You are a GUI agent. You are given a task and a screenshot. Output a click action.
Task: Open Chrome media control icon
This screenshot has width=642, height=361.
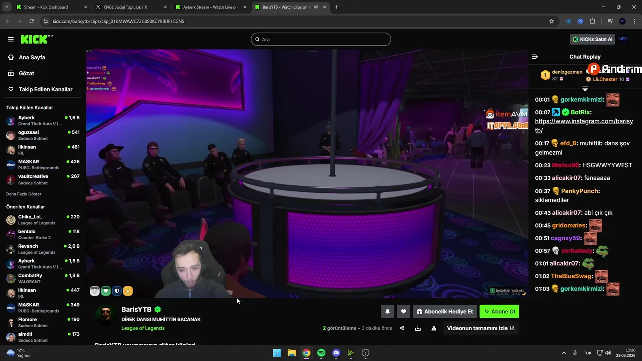click(610, 21)
